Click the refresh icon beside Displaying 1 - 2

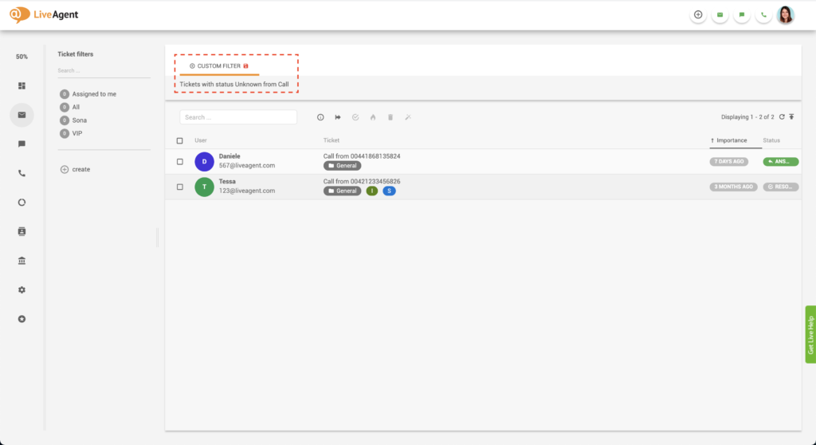[782, 117]
